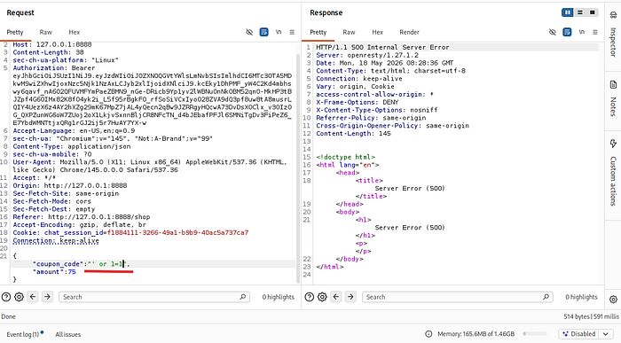Focus the Response search input field

[458, 297]
